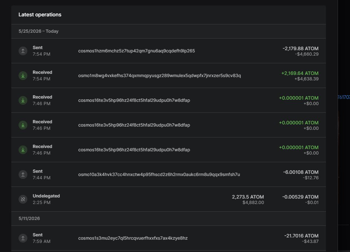Viewport: 350px width, 252px height.
Task: Click the 7:59 AM timestamp
Action: [x=42, y=241]
